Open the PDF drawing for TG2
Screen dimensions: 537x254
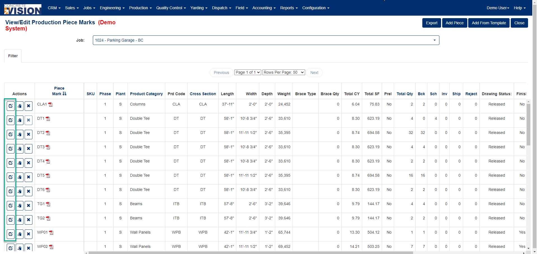coord(48,218)
